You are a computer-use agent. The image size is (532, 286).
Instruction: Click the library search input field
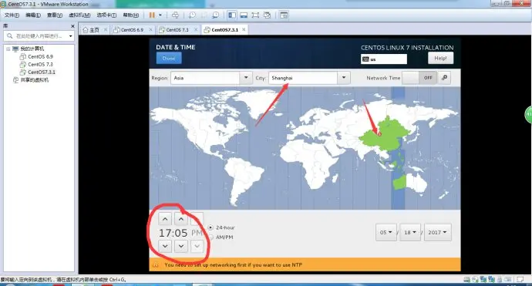pyautogui.click(x=36, y=36)
